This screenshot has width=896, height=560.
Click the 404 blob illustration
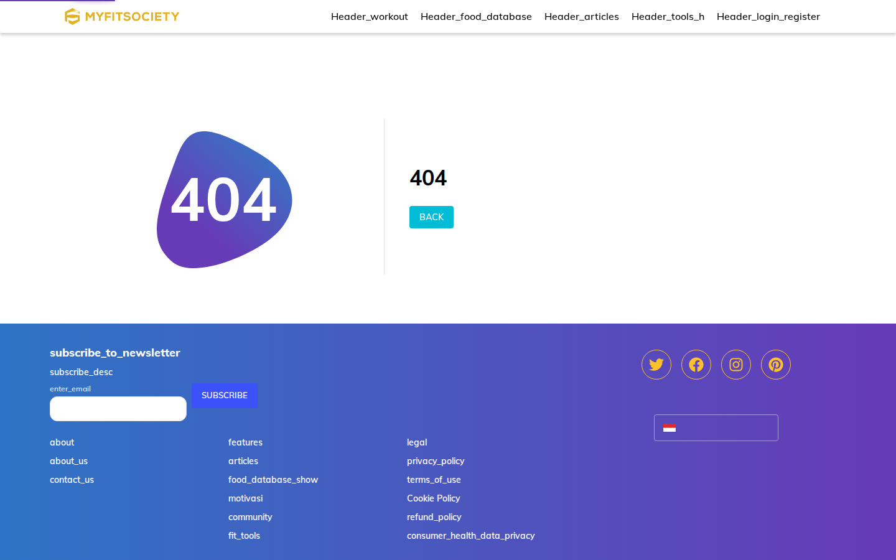(x=225, y=200)
